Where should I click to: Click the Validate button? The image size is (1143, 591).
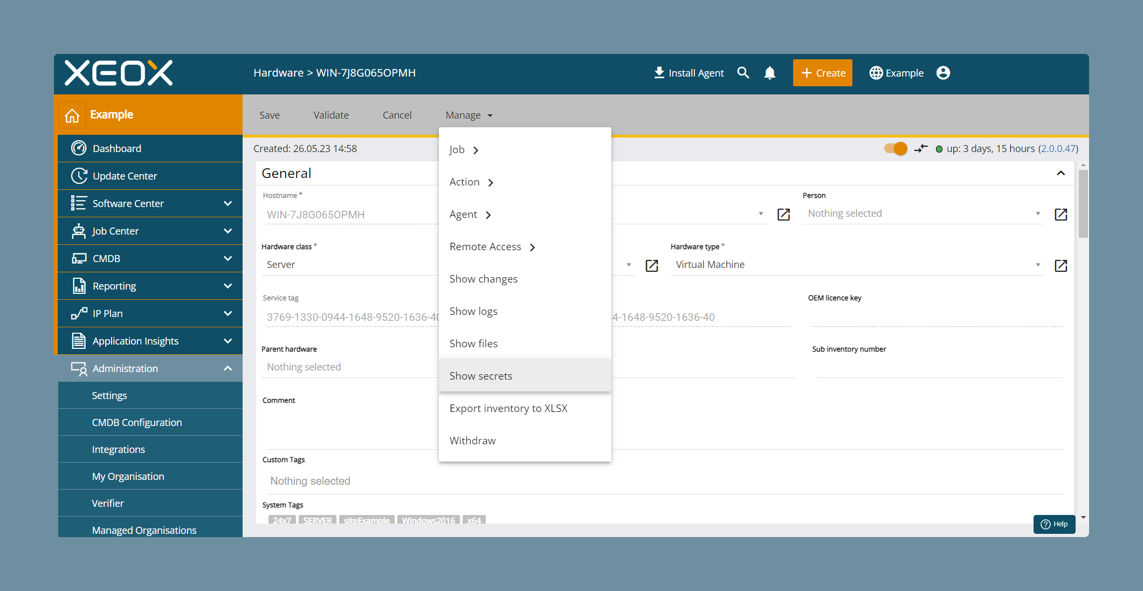click(331, 115)
